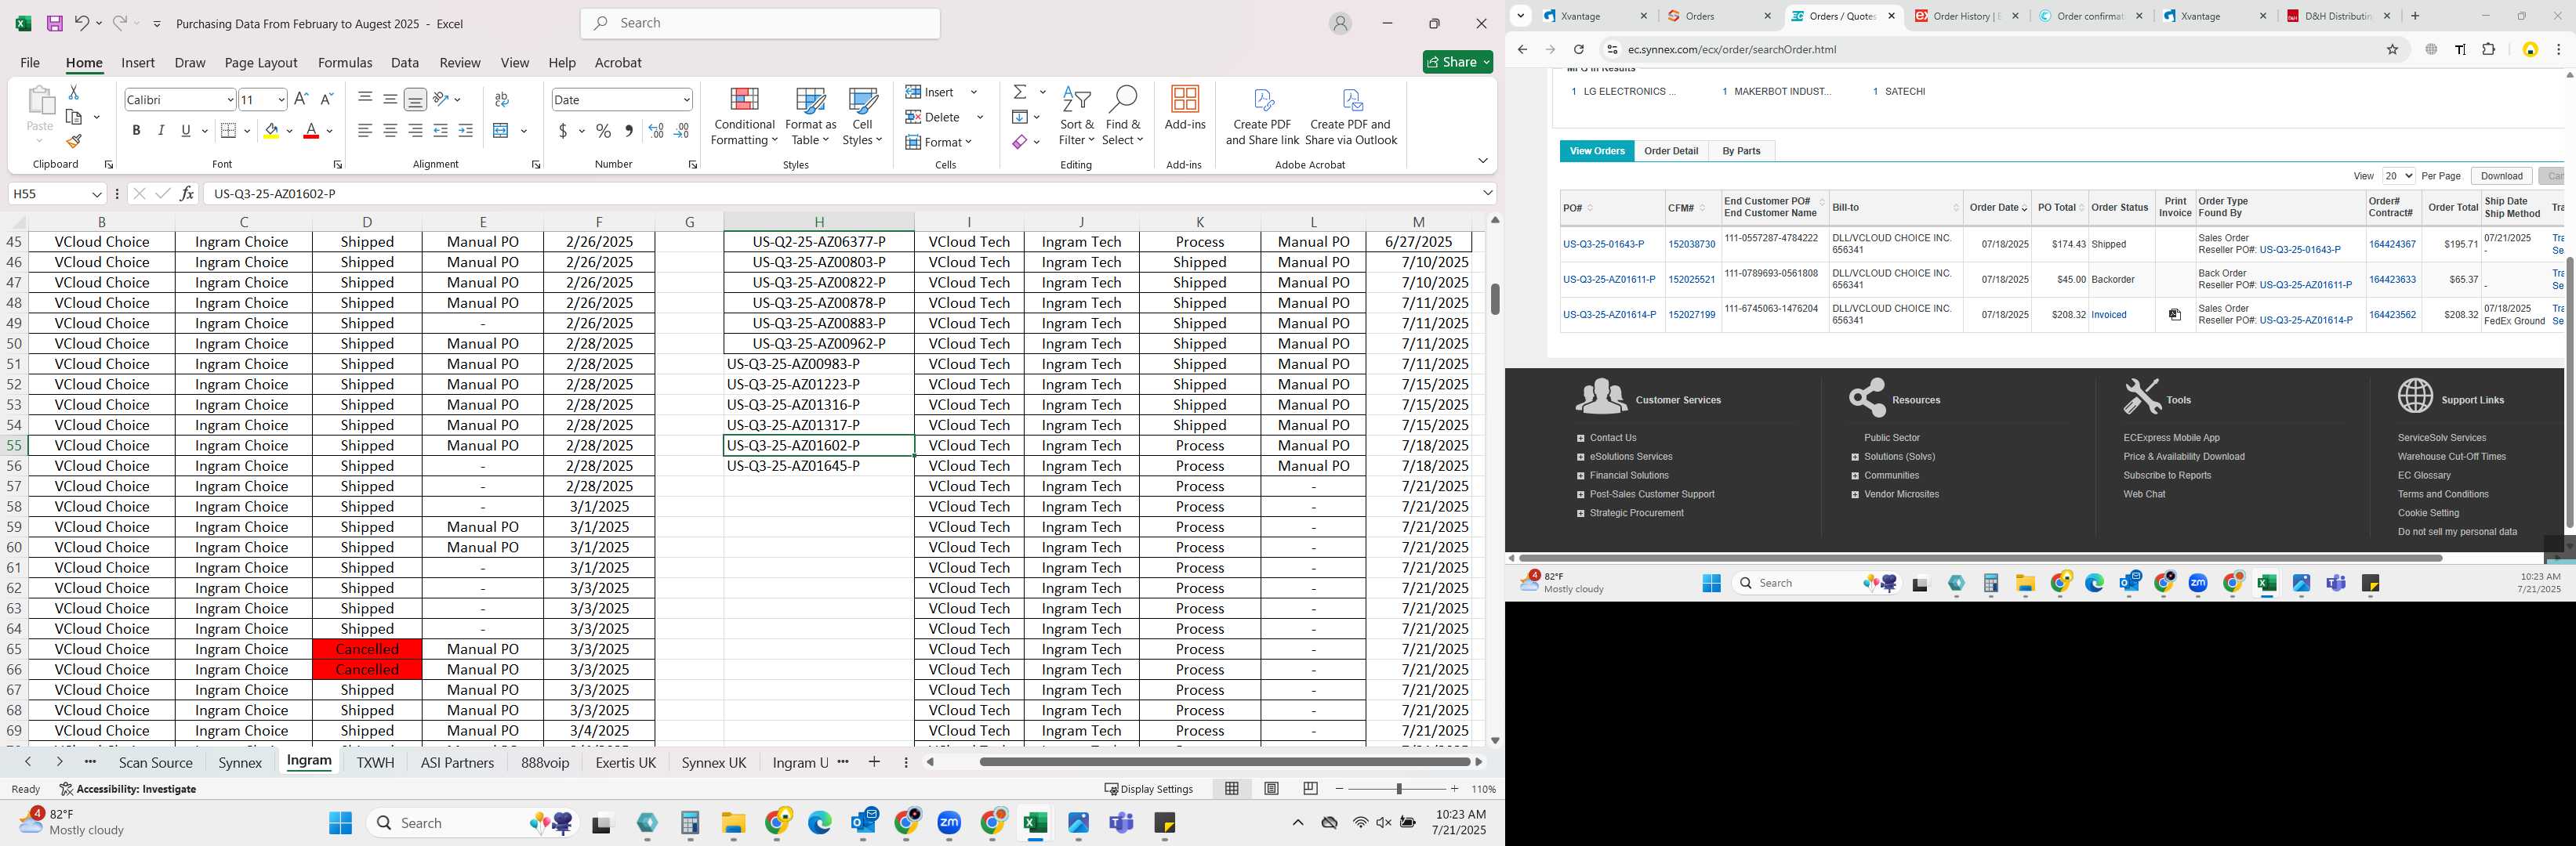Click the AutoSum sigma icon
Screen dimensions: 2576x846
(x=1020, y=92)
